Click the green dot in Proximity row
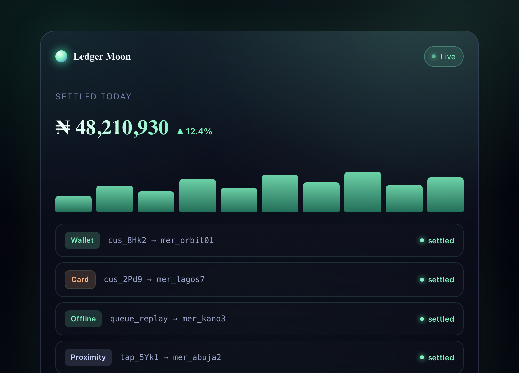Image resolution: width=519 pixels, height=373 pixels. coord(422,357)
